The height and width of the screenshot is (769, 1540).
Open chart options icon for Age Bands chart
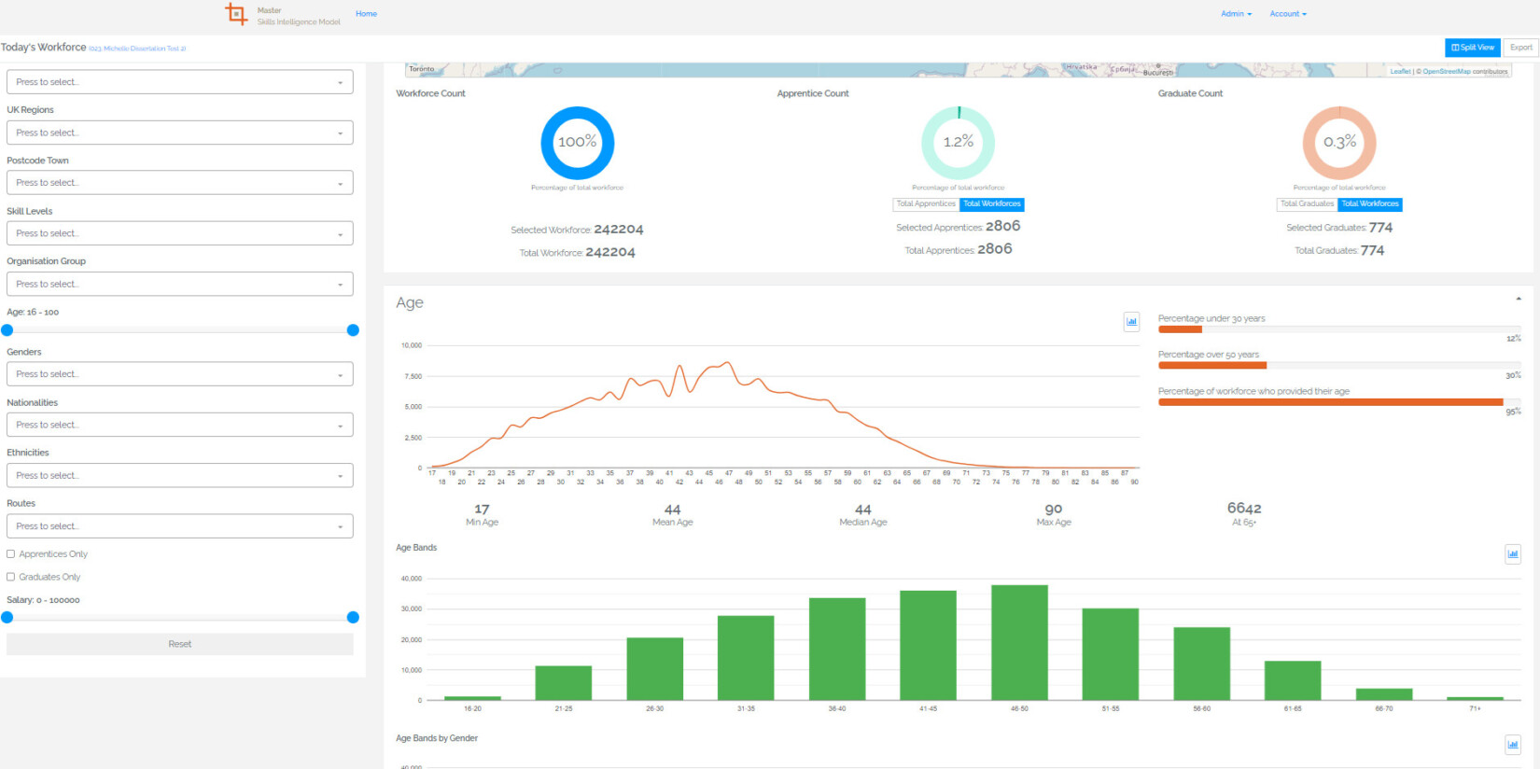point(1513,554)
